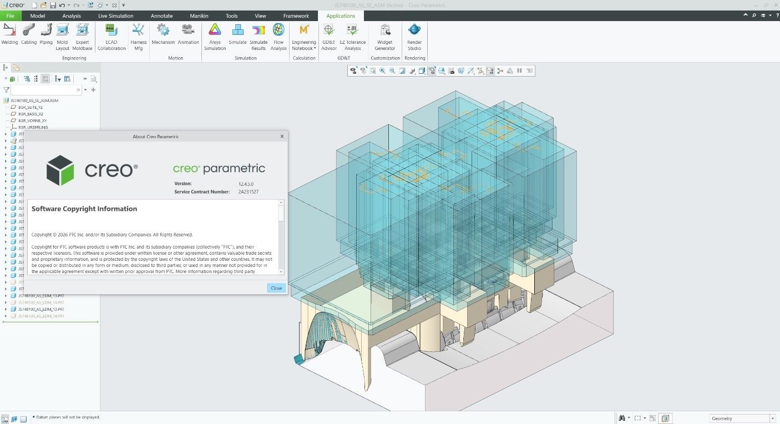Open the Live Simulation tab
Screen dimensions: 780x424
pyautogui.click(x=116, y=16)
